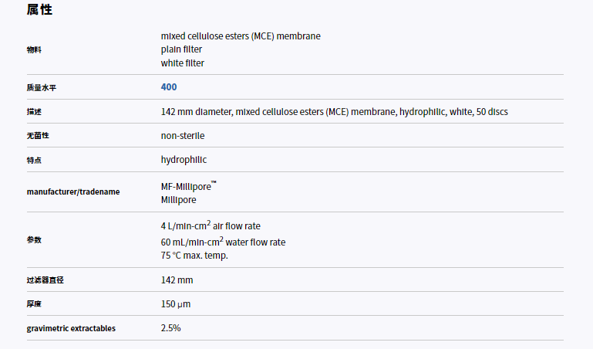The width and height of the screenshot is (593, 349).
Task: Open the 400 quality level link
Action: [x=169, y=87]
